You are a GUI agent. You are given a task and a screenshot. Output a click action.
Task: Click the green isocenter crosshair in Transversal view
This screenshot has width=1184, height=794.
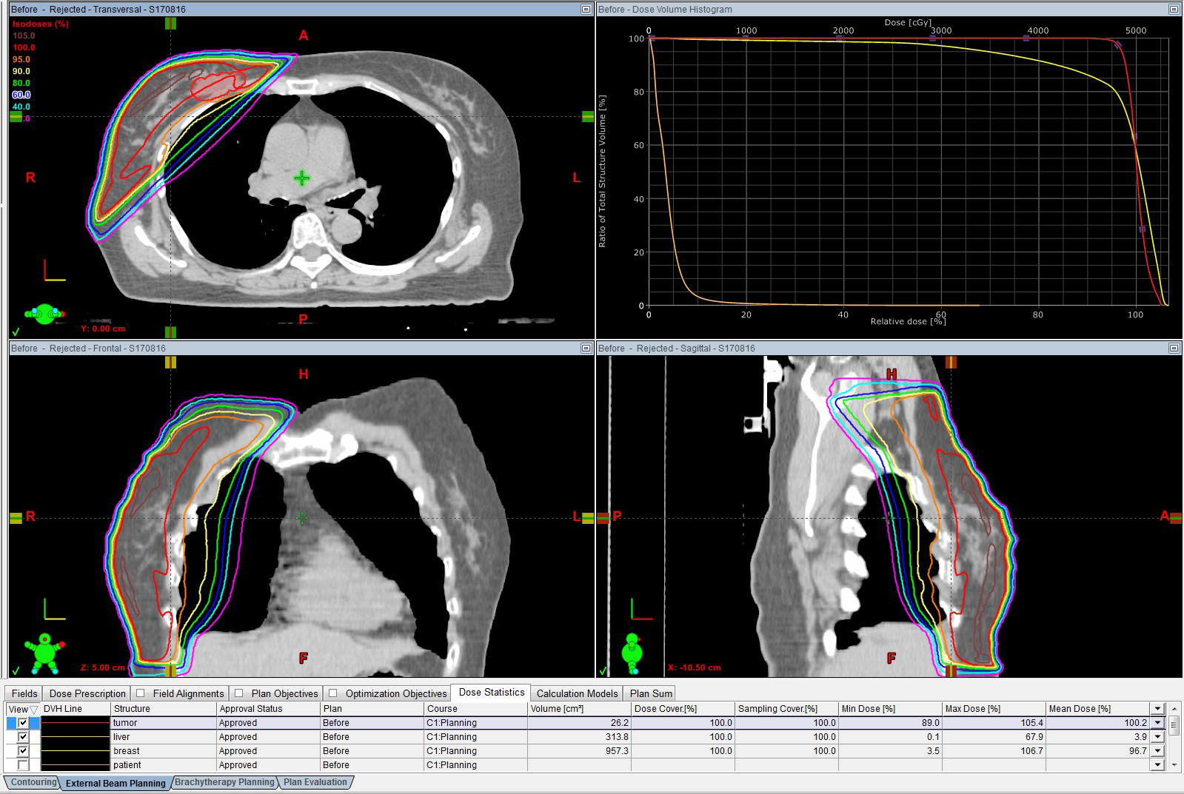(301, 178)
